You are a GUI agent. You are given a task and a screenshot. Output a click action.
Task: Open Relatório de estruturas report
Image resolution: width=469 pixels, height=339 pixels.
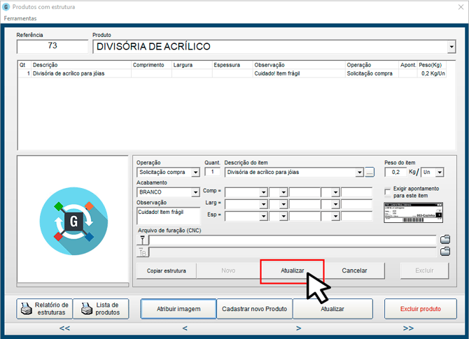[44, 309]
